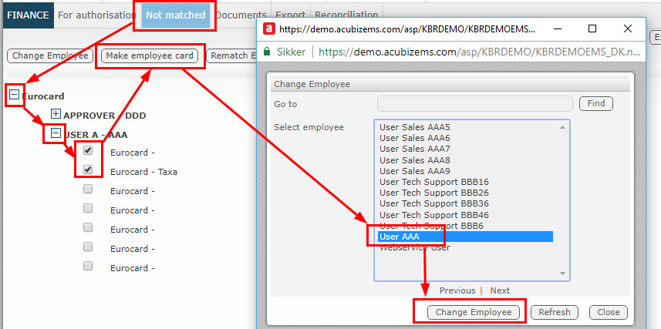Collapse the USER A - AAA node

point(56,133)
